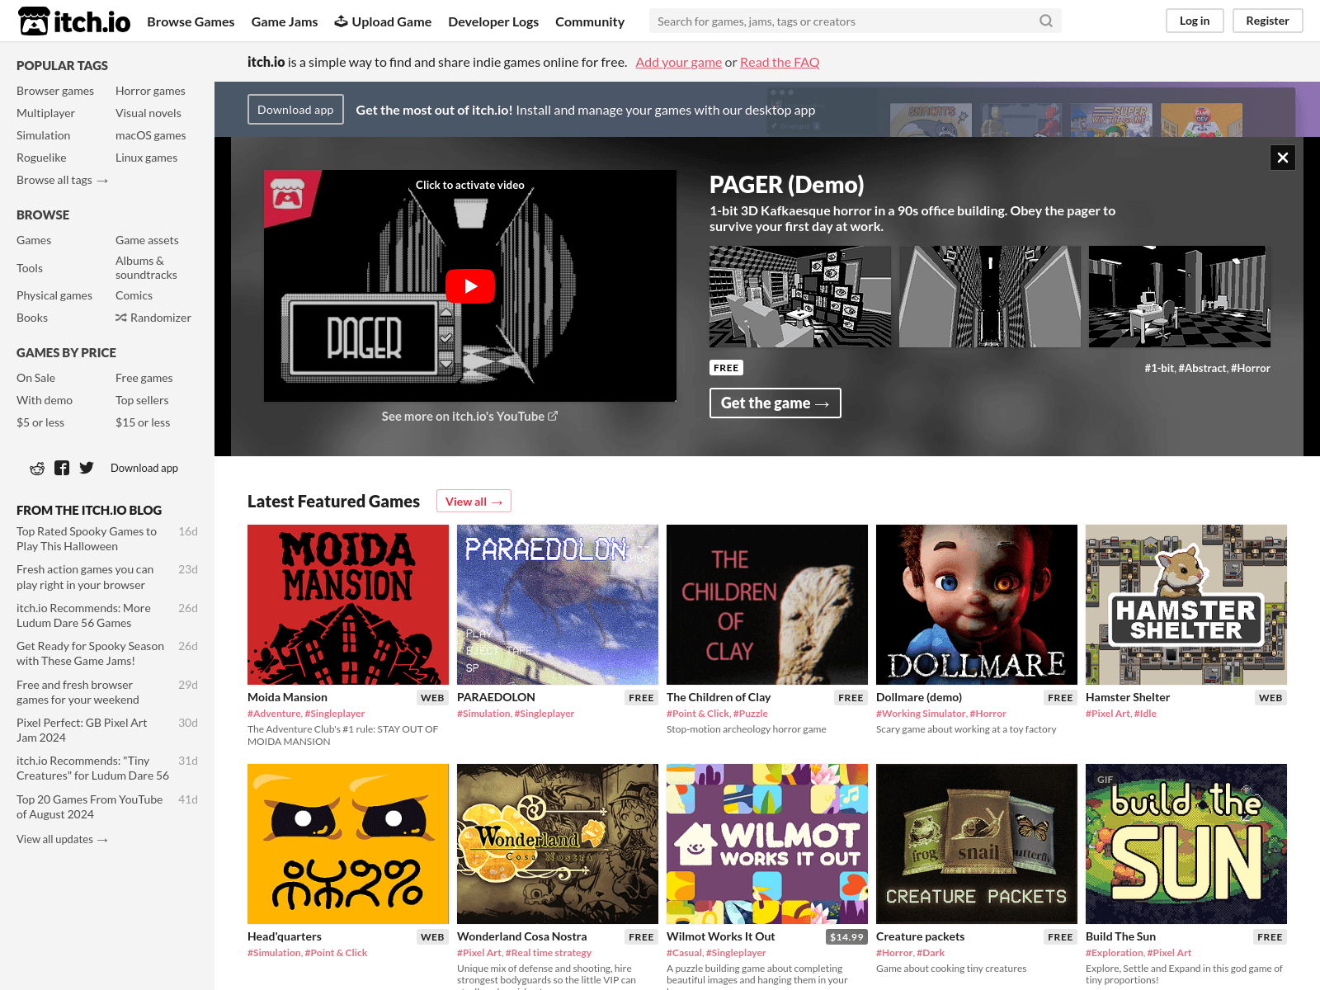Image resolution: width=1320 pixels, height=990 pixels.
Task: Open Moida Mansion game cover
Action: click(348, 605)
